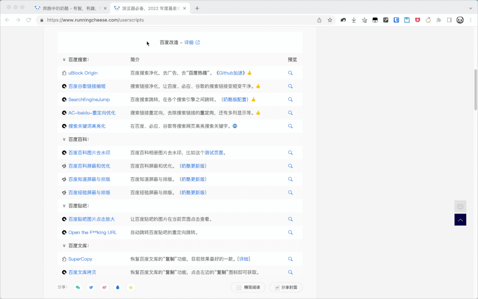This screenshot has height=299, width=478.
Task: Click the page vertical scrollbar thumb
Action: pos(475,89)
